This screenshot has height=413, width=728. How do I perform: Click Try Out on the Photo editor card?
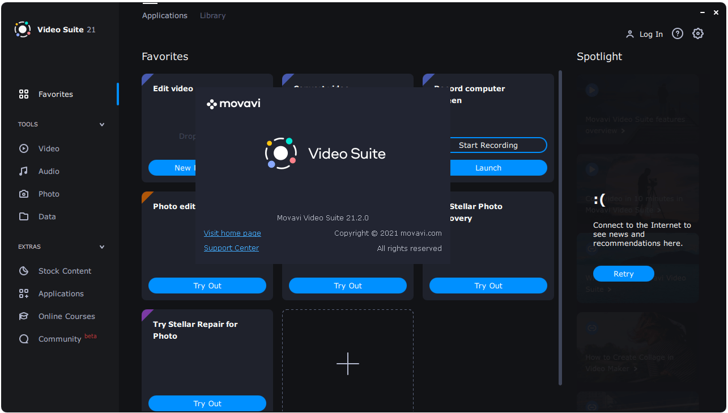[x=207, y=286]
